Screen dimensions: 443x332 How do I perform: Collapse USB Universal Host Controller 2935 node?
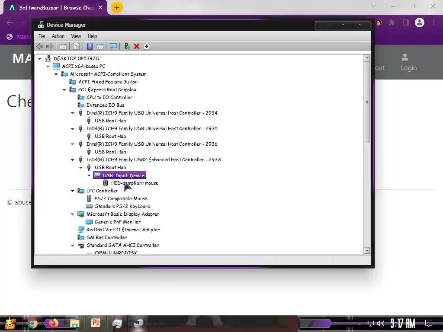(72, 128)
